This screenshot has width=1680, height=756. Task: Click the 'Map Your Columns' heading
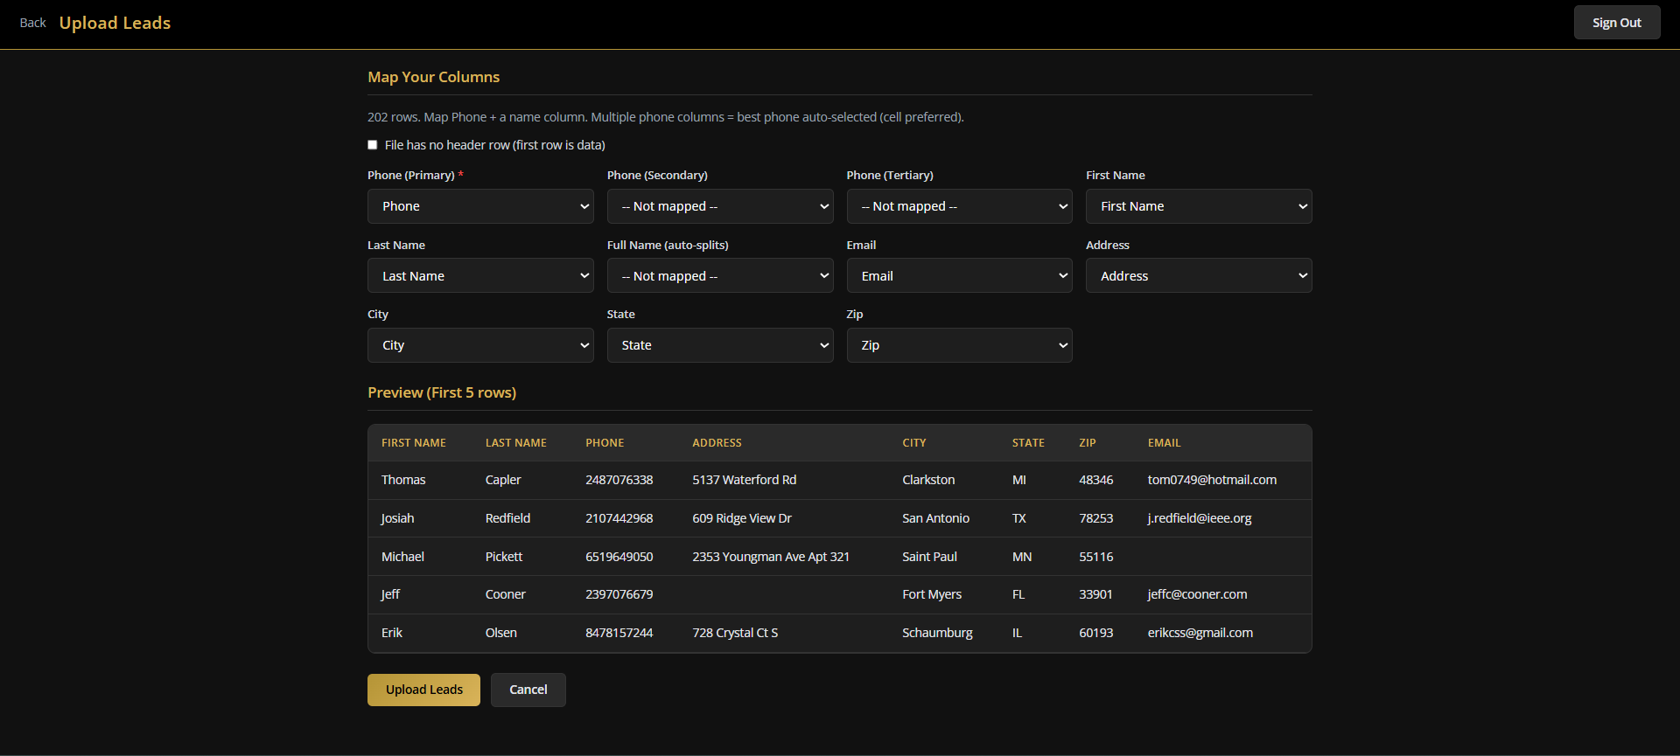click(x=433, y=77)
